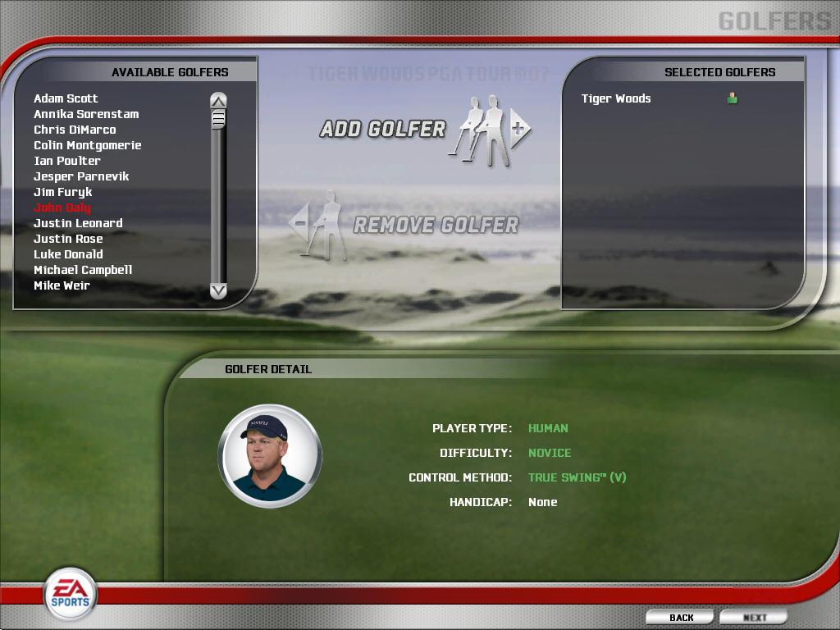The image size is (840, 630).
Task: Click the EA Sports logo
Action: pos(71,594)
